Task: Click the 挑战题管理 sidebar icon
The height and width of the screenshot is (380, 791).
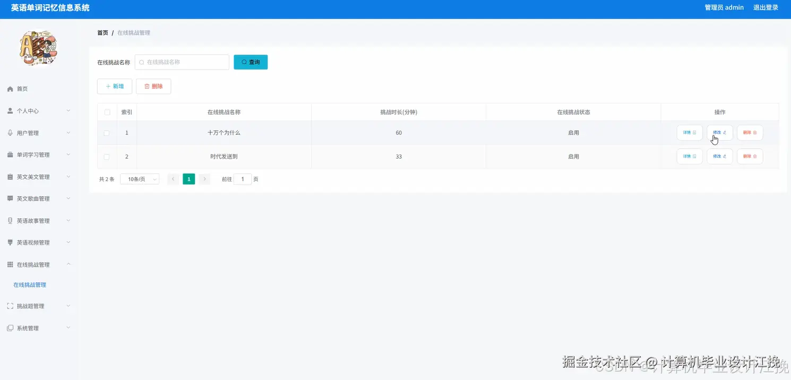Action: 10,306
